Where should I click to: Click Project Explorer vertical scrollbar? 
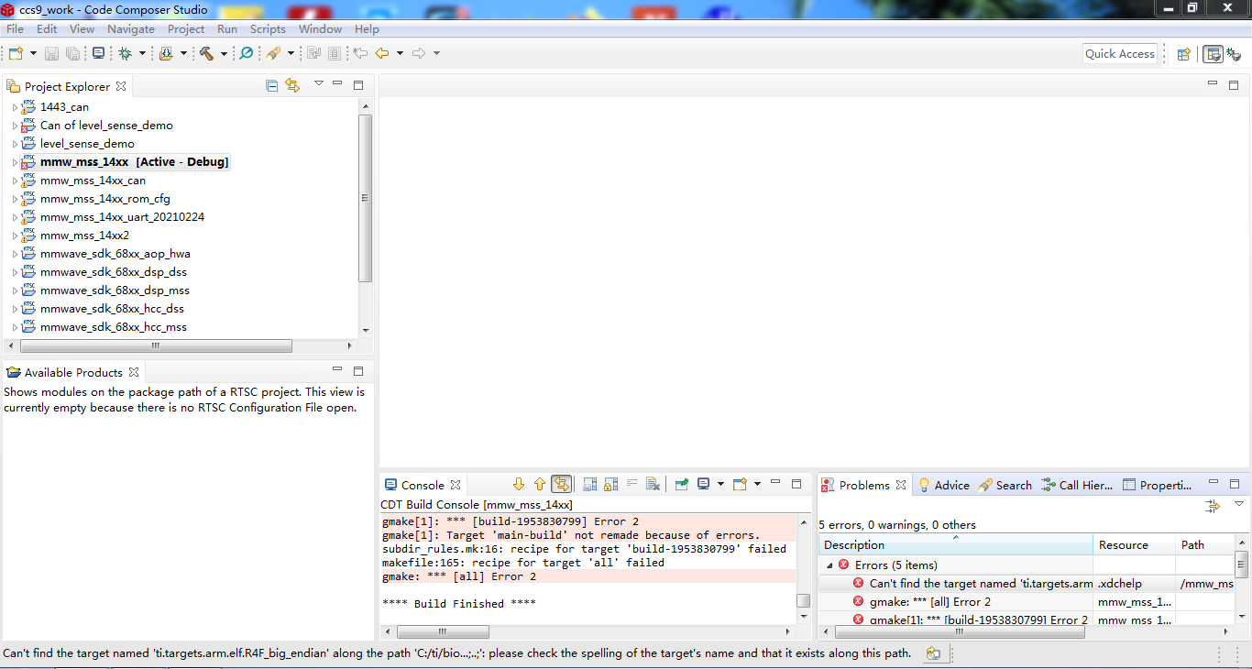click(x=366, y=197)
